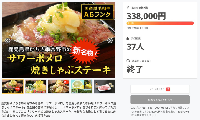200x120 pixels.
Task: Click the main steak hero image
Action: click(59, 40)
